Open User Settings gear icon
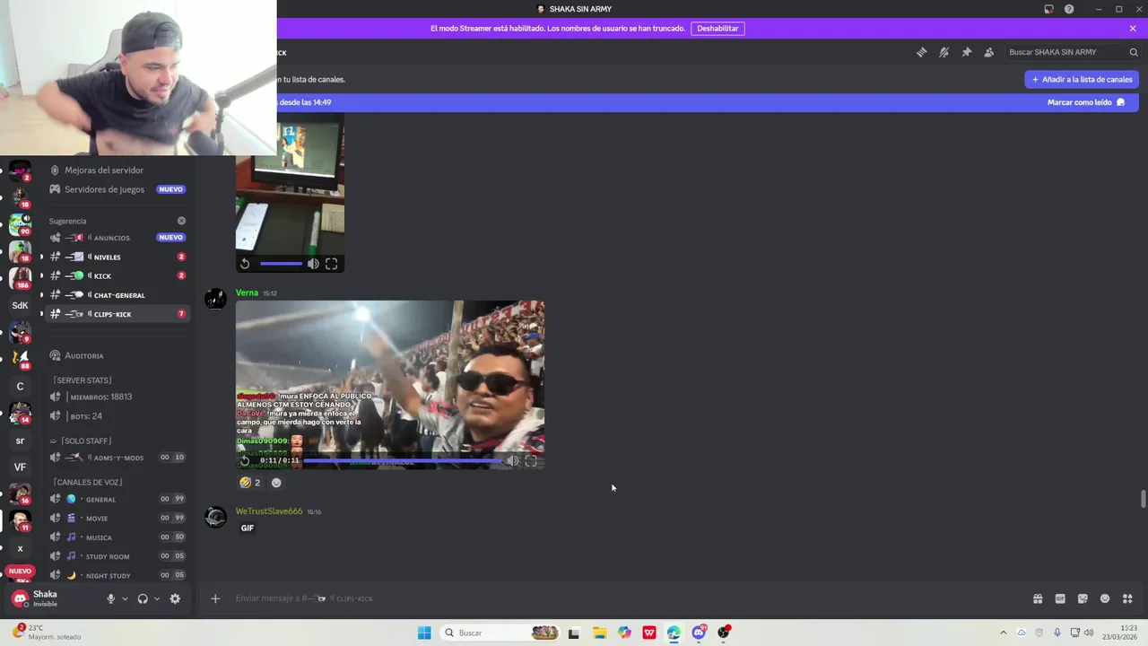 point(175,598)
